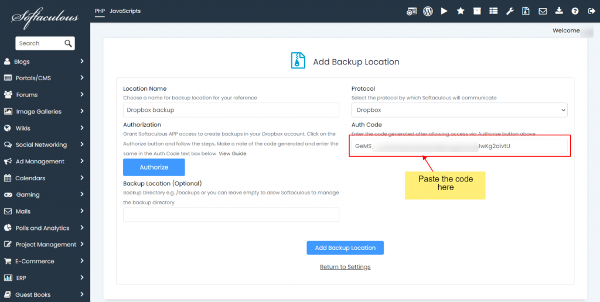Select Forums in sidebar
The height and width of the screenshot is (302, 600).
[27, 95]
